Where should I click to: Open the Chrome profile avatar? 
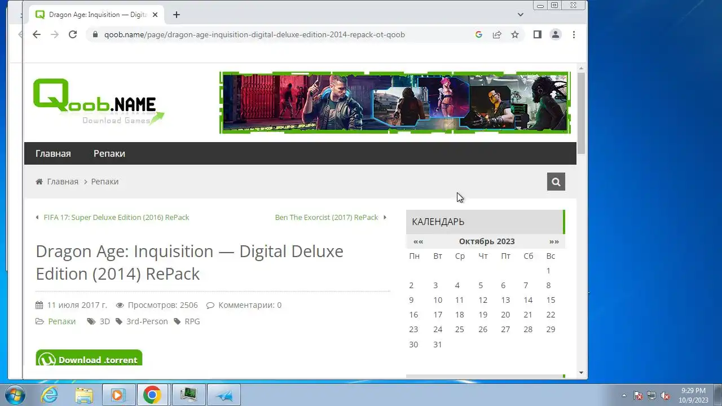(x=556, y=34)
